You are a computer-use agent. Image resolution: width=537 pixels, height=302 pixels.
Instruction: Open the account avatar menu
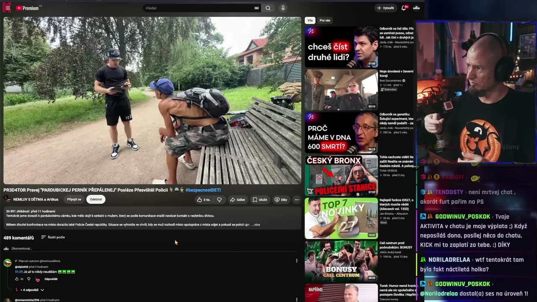(x=416, y=8)
